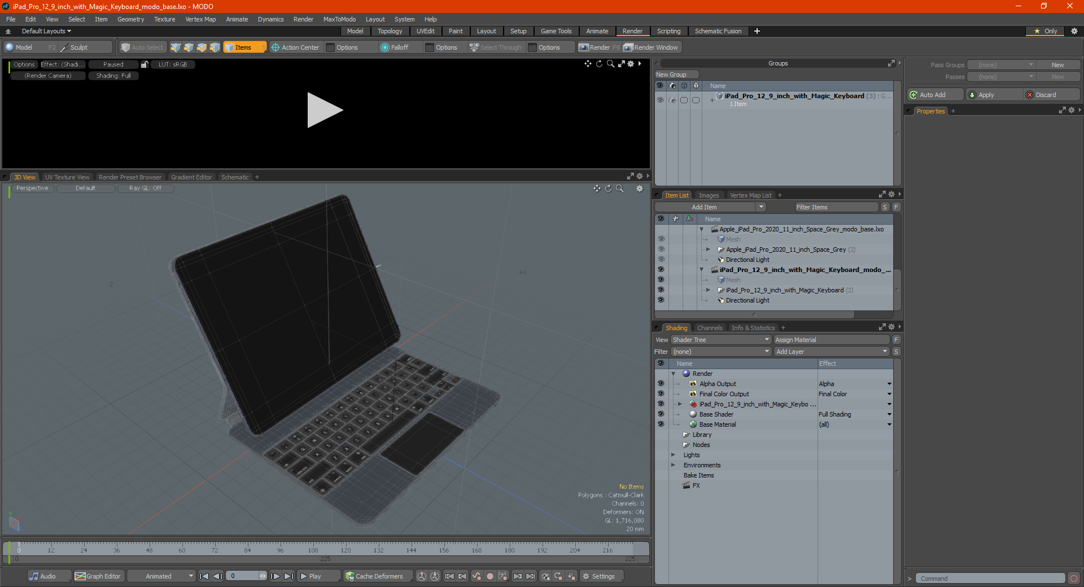1084x587 pixels.
Task: Toggle visibility of Base Shader layer
Action: pyautogui.click(x=661, y=414)
